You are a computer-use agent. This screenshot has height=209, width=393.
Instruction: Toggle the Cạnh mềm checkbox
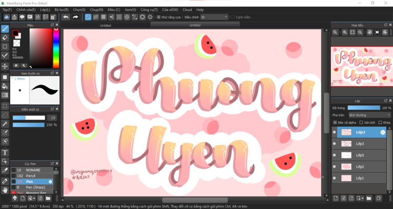[233, 17]
